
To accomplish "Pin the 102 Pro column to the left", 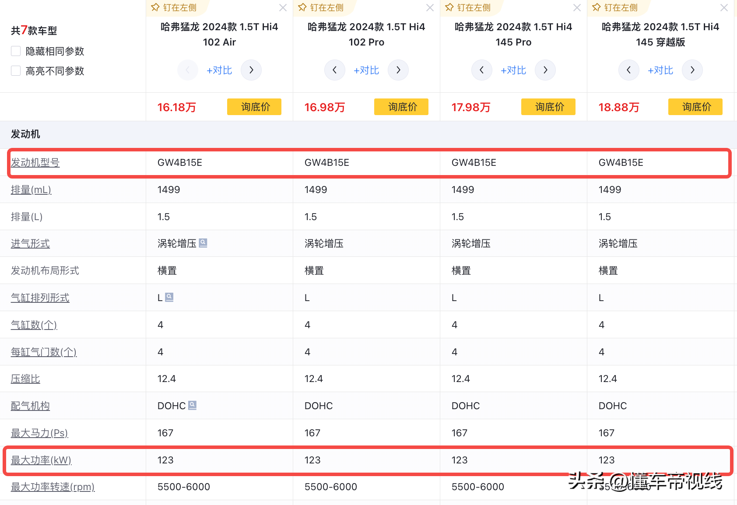I will tap(321, 7).
